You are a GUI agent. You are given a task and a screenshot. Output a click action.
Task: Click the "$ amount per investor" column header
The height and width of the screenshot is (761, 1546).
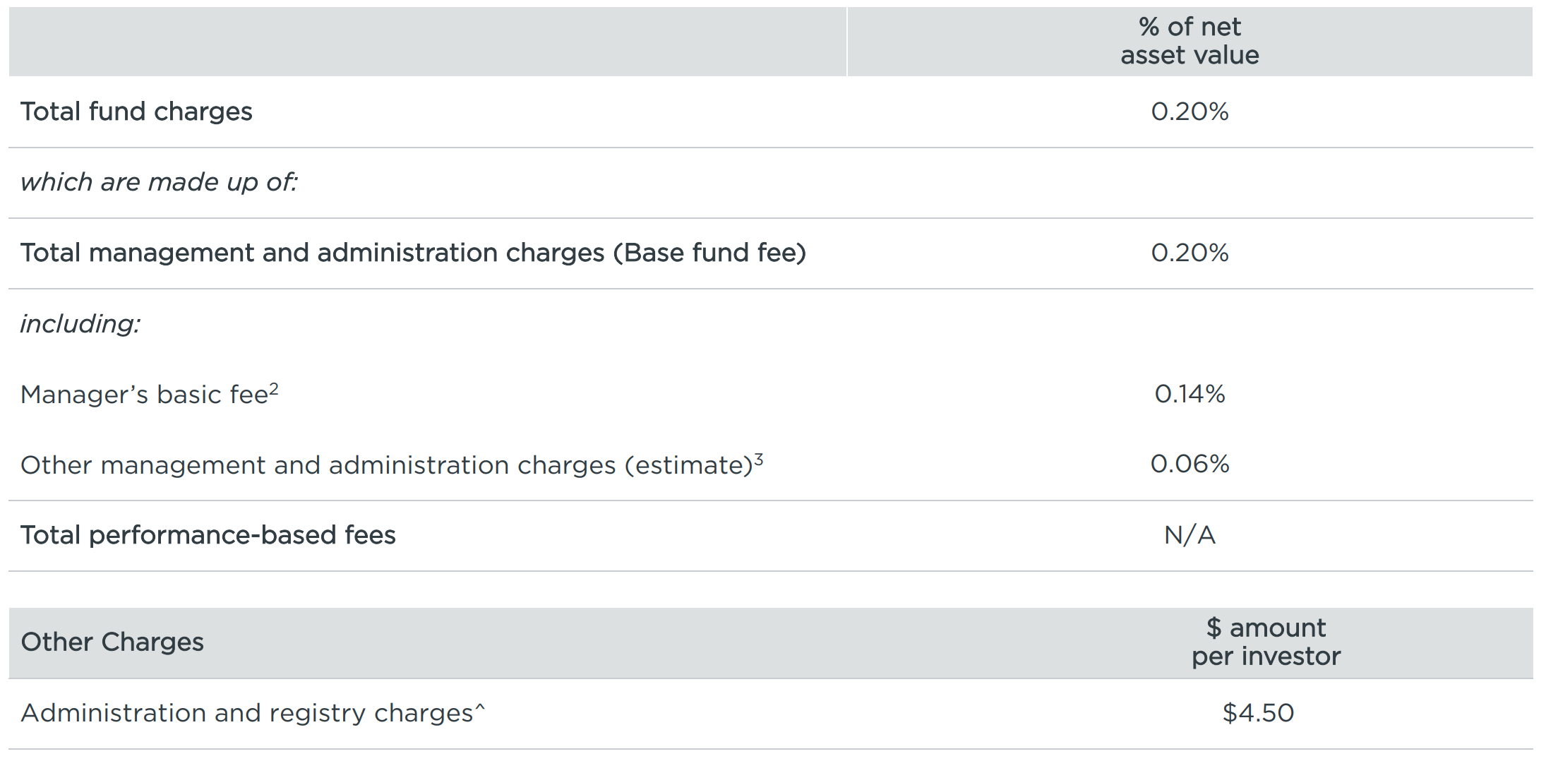click(x=1266, y=642)
